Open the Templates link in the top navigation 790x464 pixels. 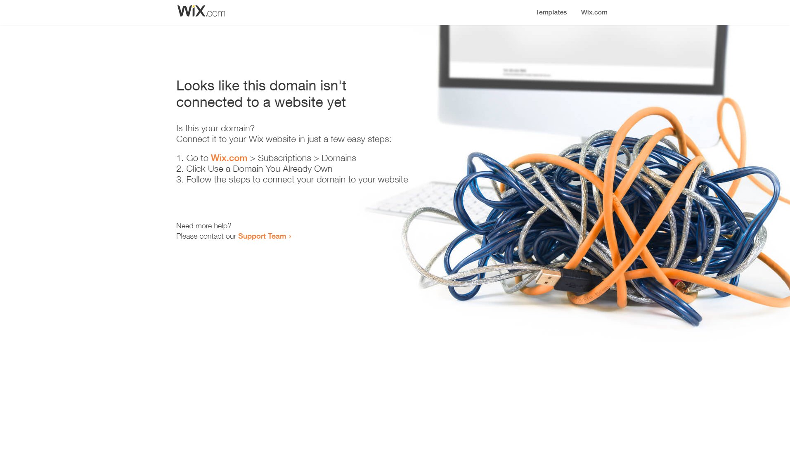[x=551, y=12]
